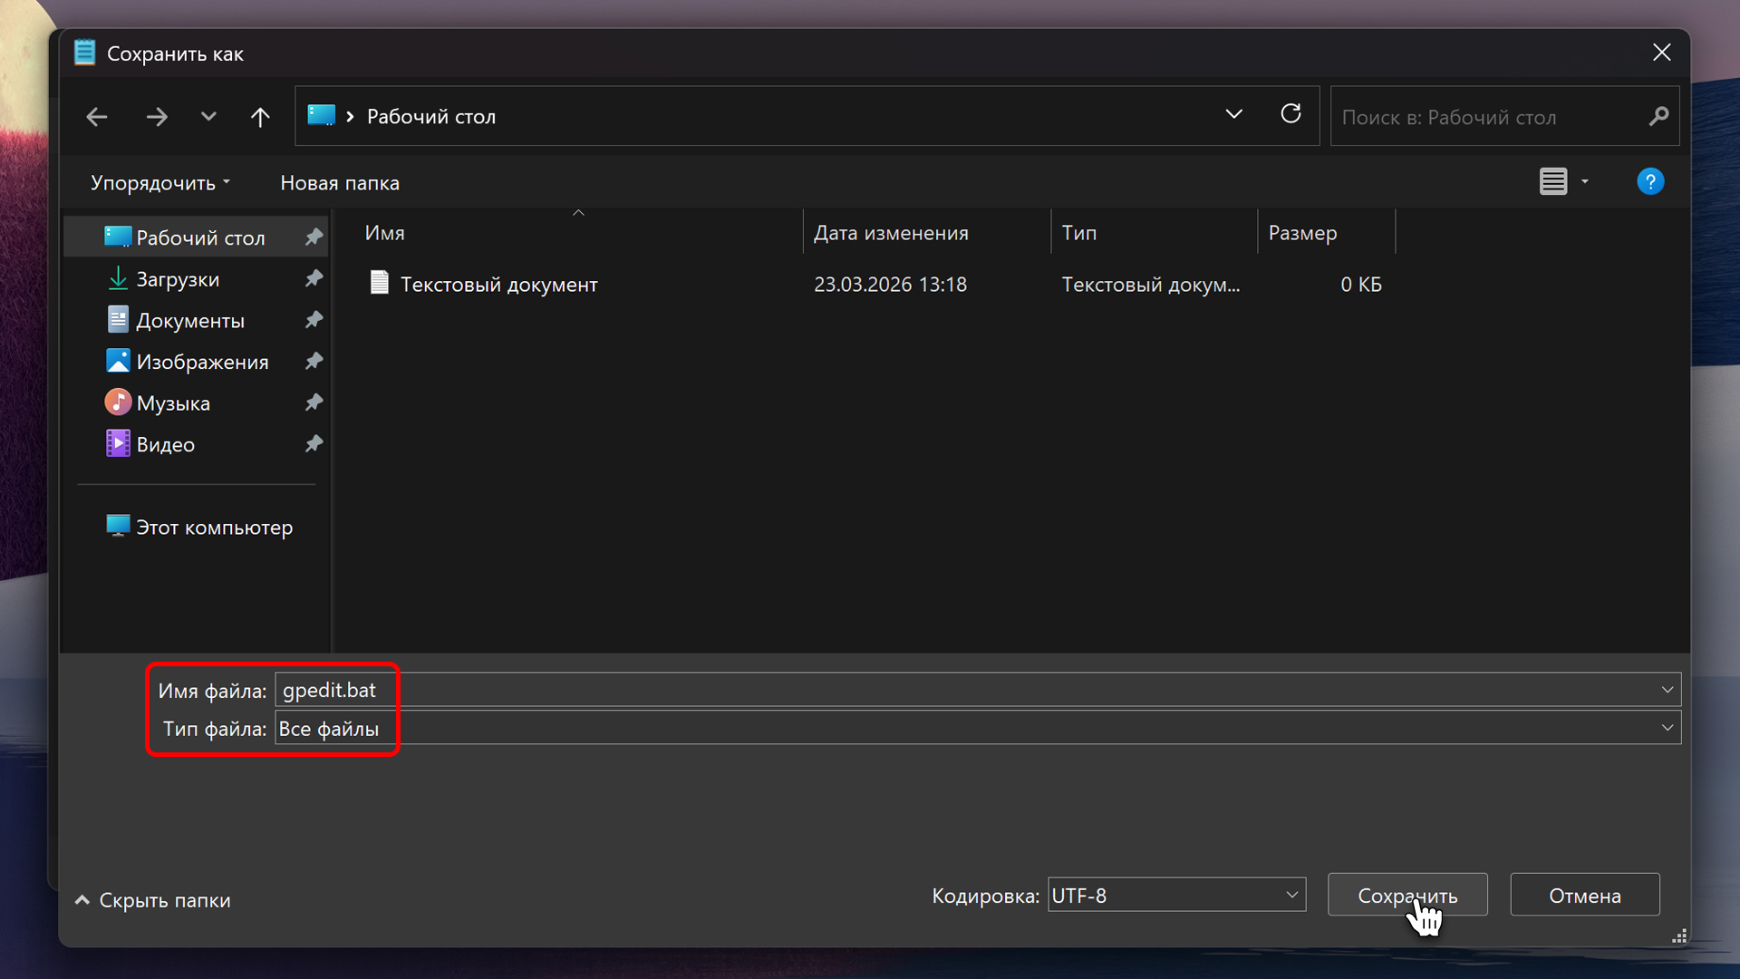The image size is (1740, 979).
Task: Select the Текстовый документ file
Action: [498, 285]
